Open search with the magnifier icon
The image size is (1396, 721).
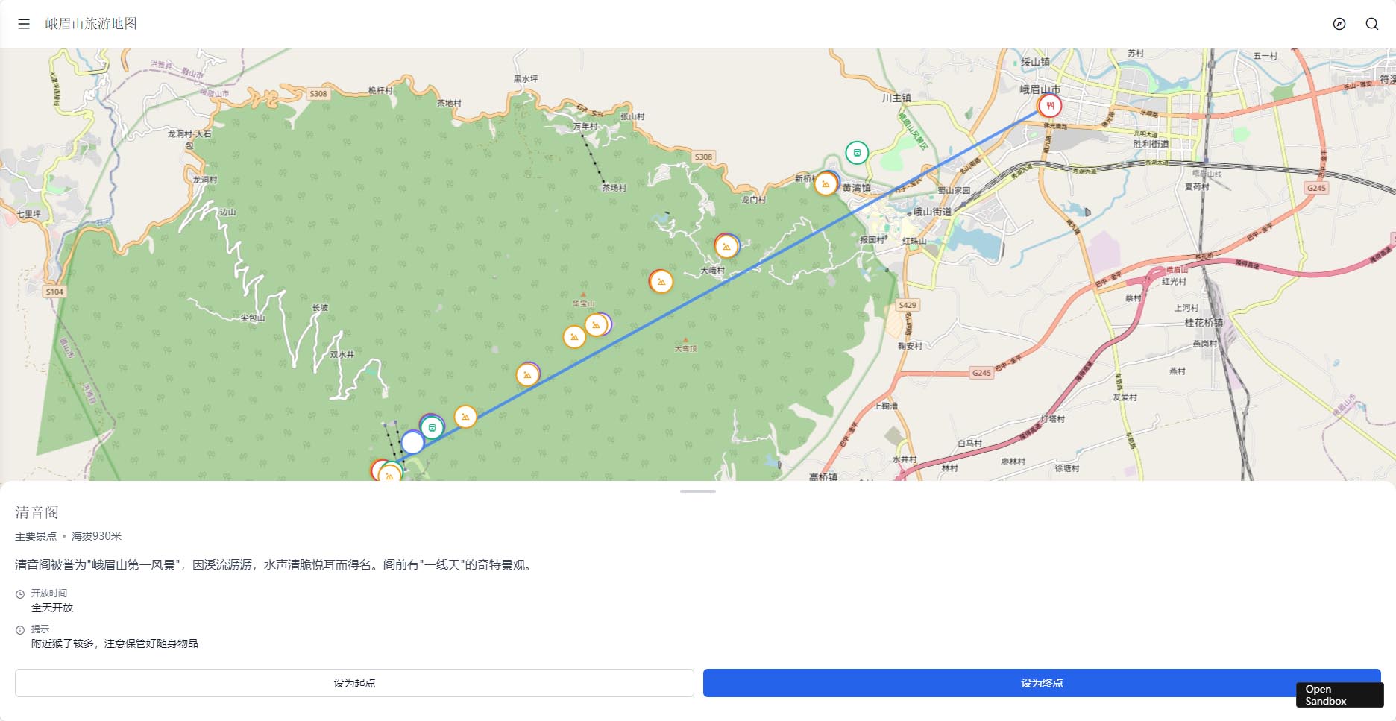point(1371,24)
